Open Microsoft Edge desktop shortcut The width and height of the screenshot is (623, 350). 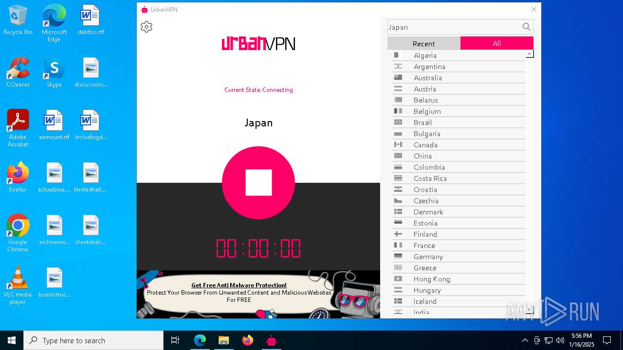(54, 23)
